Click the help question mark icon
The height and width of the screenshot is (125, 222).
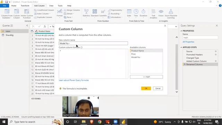click(x=220, y=6)
